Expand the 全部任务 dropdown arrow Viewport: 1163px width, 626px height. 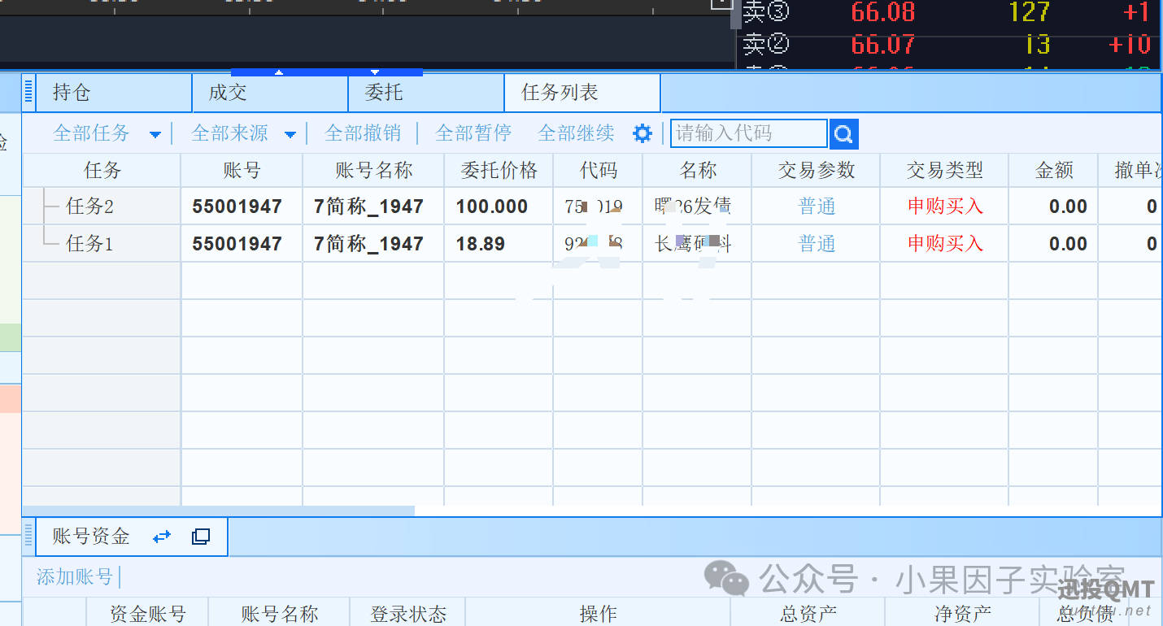point(155,135)
